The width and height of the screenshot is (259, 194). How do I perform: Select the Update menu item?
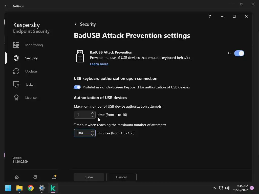(31, 71)
